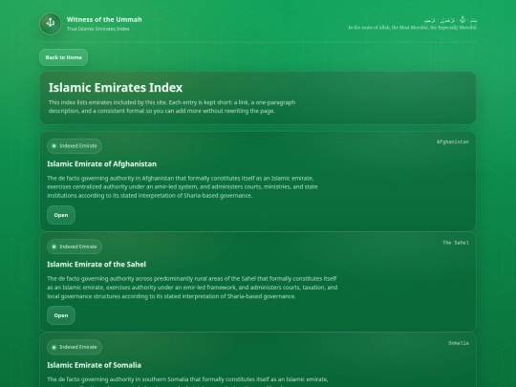Click the Islamic Emirates Index page title

116,88
